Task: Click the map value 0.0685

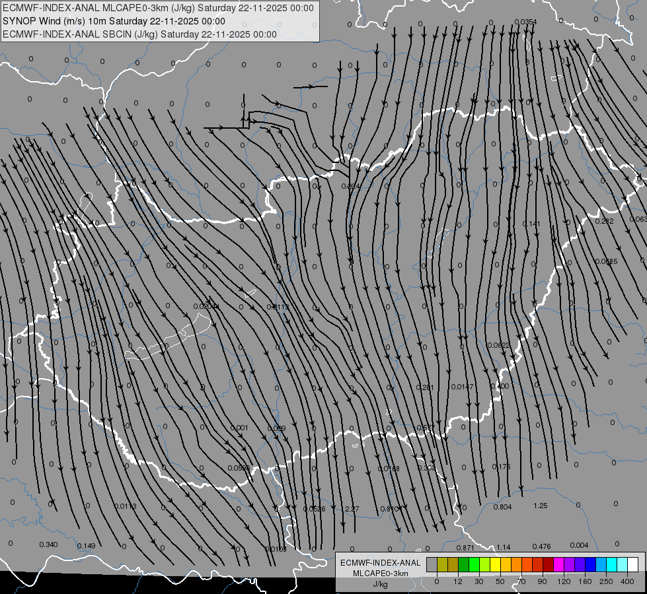Action: (607, 261)
